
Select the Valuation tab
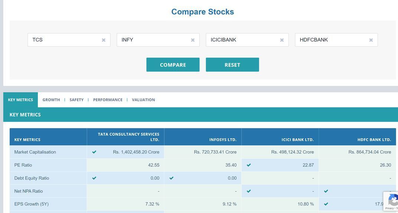143,100
